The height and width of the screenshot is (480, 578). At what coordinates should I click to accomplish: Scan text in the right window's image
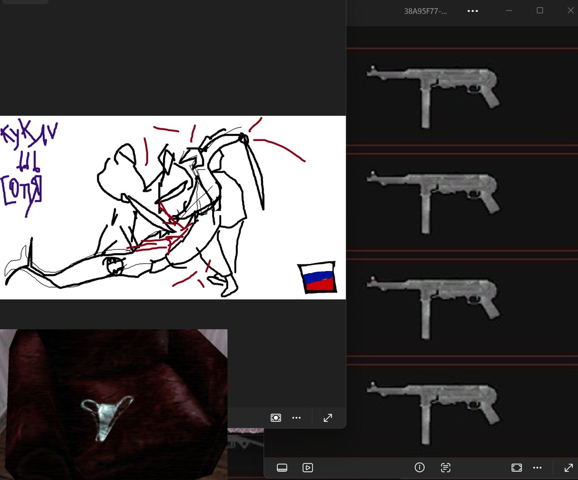click(x=446, y=468)
